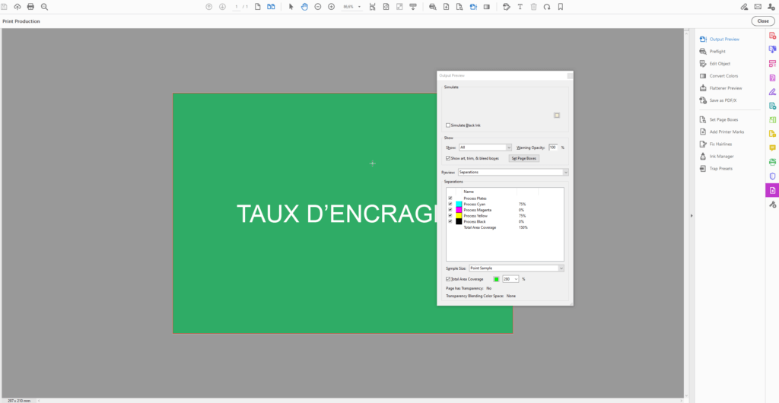Click Set Page Boxes button in dialog

pyautogui.click(x=524, y=158)
